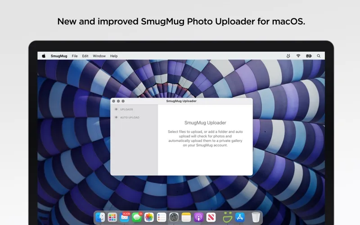This screenshot has height=225, width=360.
Task: Click the 'New and improved SmugMug' headline
Action: pos(181,21)
